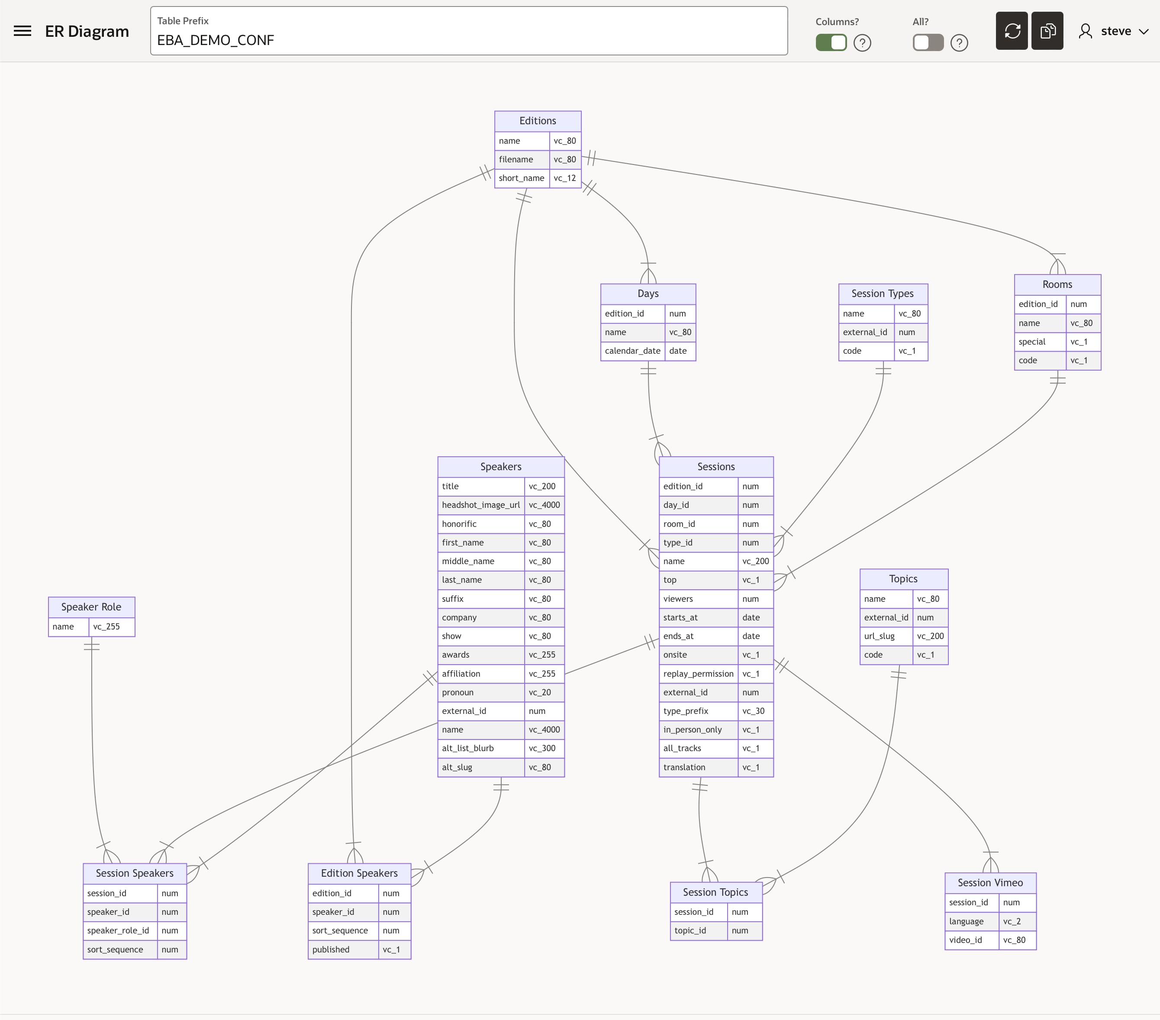Click the user profile icon
The width and height of the screenshot is (1160, 1020).
click(1085, 31)
